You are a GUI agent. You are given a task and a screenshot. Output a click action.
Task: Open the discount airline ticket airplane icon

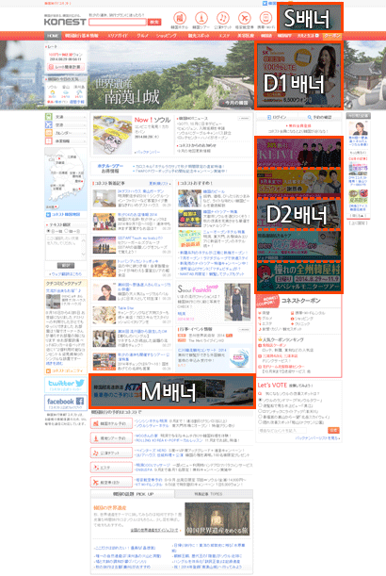245,18
